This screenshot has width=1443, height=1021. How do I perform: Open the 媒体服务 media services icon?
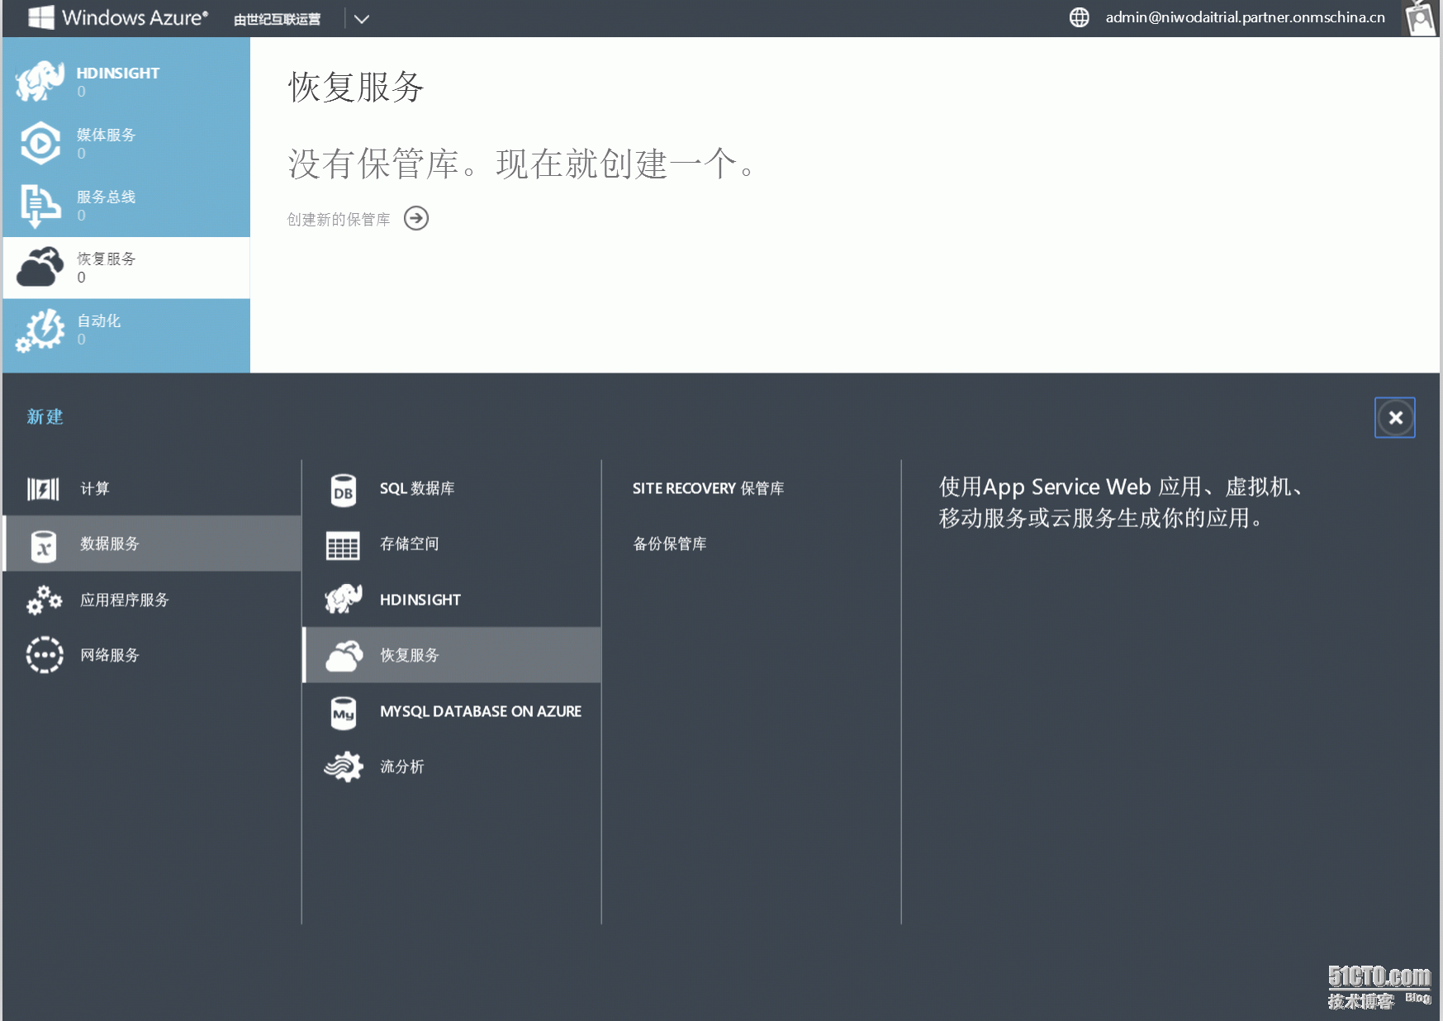click(40, 143)
